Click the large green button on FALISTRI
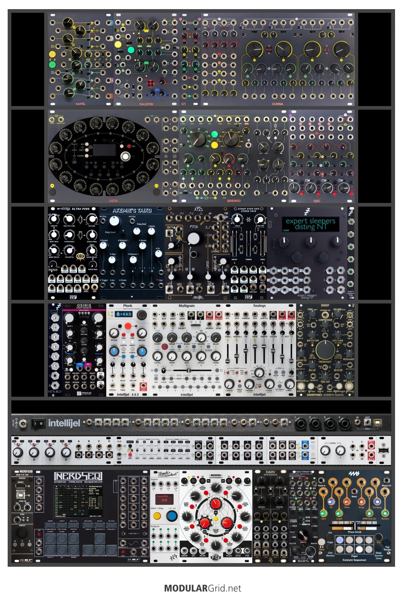 click(x=131, y=49)
